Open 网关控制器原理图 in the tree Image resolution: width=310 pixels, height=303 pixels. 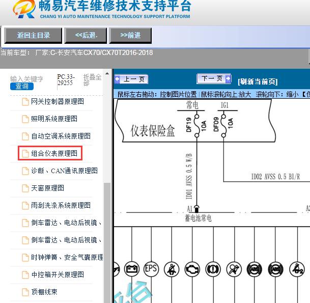58,101
